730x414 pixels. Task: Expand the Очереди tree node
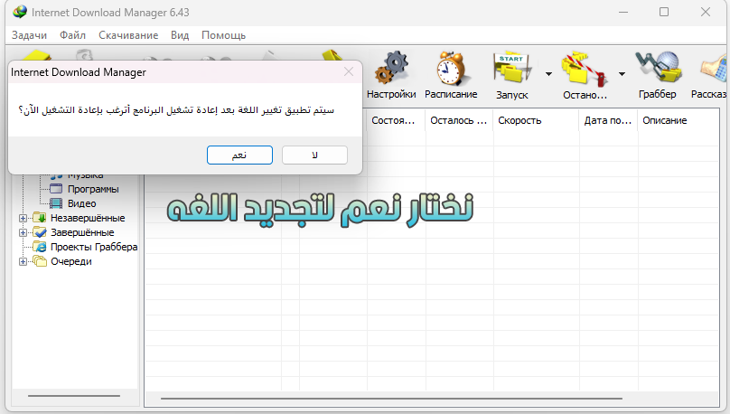click(23, 261)
